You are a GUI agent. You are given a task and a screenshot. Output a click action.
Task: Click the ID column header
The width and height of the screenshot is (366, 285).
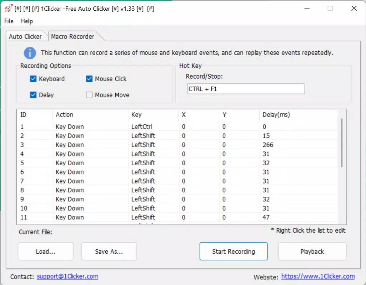pyautogui.click(x=35, y=115)
